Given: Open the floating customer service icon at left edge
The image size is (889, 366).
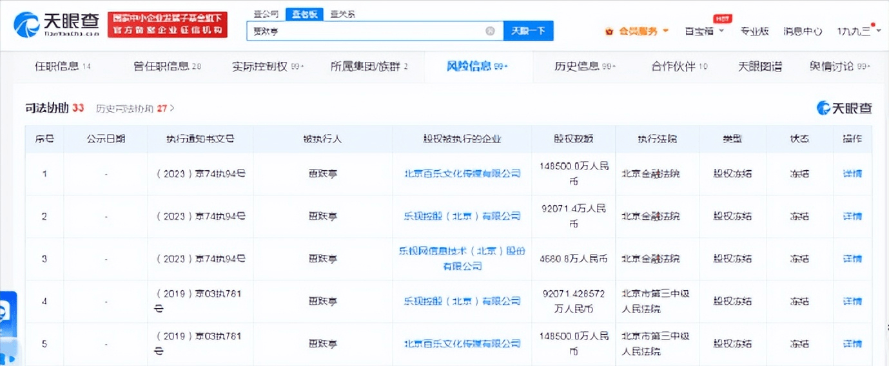Looking at the screenshot, I should click(8, 314).
